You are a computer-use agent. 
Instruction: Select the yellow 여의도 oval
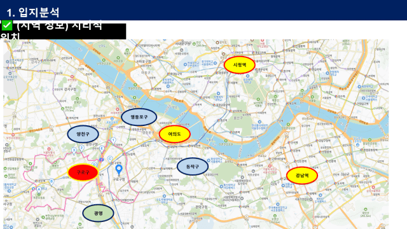pos(174,134)
